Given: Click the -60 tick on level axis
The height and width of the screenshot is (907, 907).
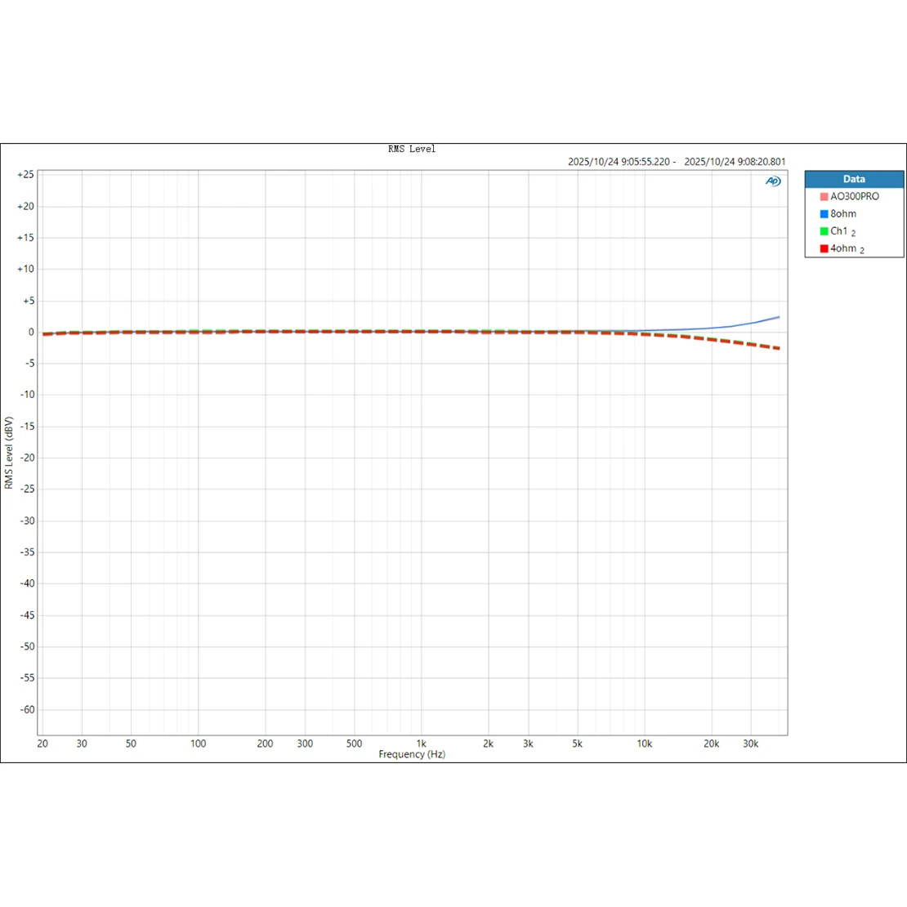Looking at the screenshot, I should 27,710.
